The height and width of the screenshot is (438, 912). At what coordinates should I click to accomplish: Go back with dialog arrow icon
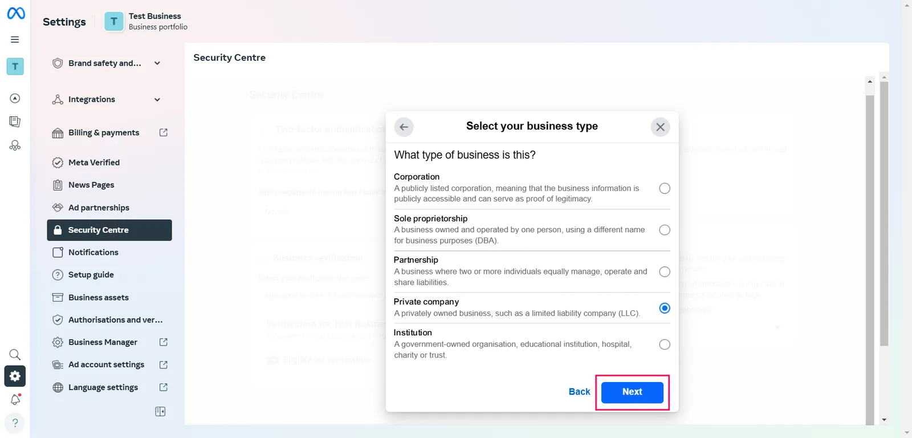click(404, 127)
